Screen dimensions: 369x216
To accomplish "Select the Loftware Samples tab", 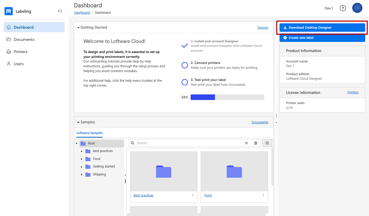I will click(x=89, y=133).
